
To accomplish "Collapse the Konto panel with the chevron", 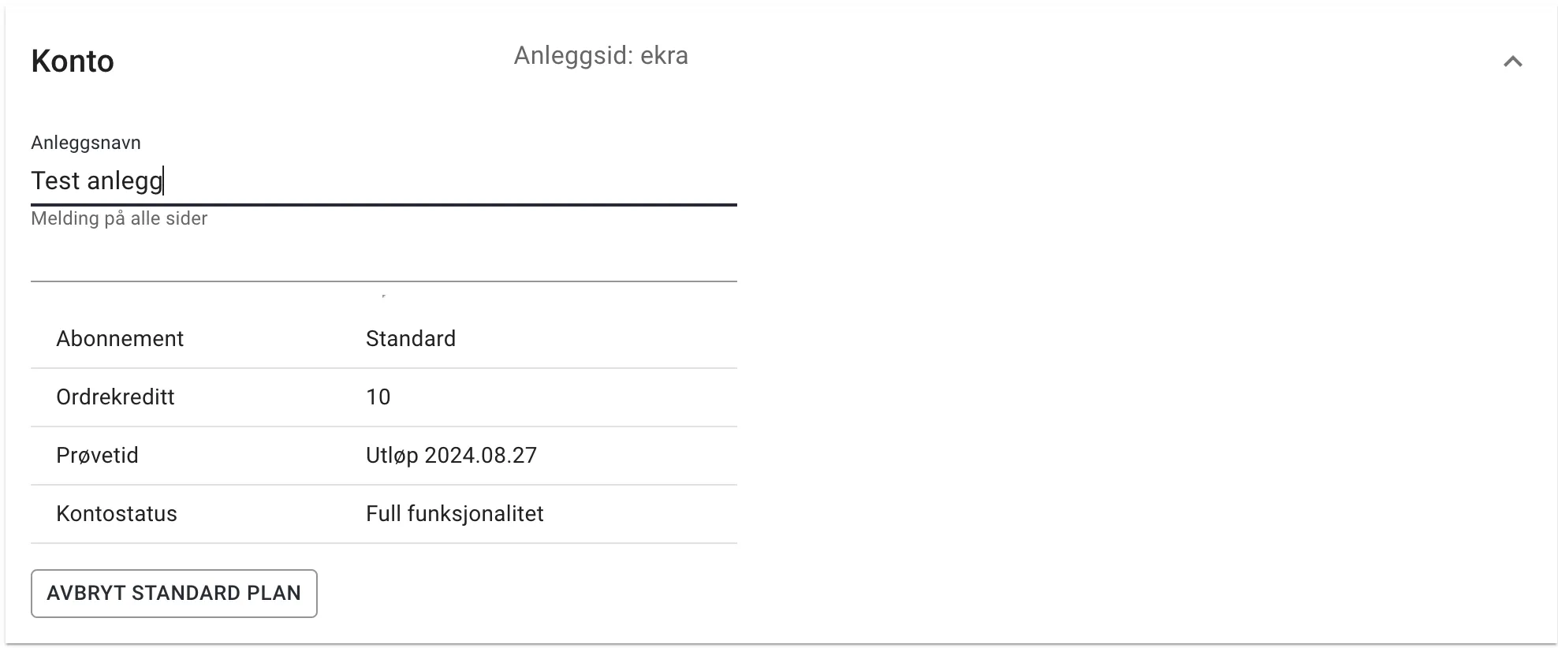I will tap(1512, 61).
